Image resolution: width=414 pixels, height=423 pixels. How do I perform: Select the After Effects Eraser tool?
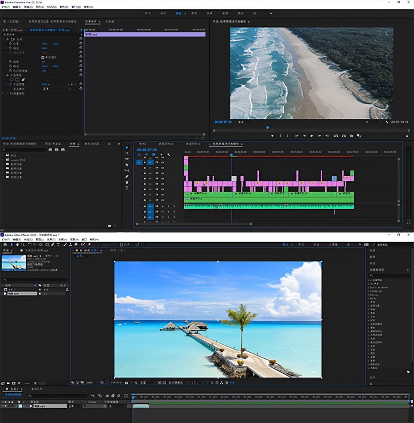point(76,245)
